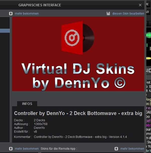Image resolution: width=151 pixels, height=153 pixels.
Task: Click the download icon beside bottom-left 'mehr bekommen'
Action: [x=11, y=149]
